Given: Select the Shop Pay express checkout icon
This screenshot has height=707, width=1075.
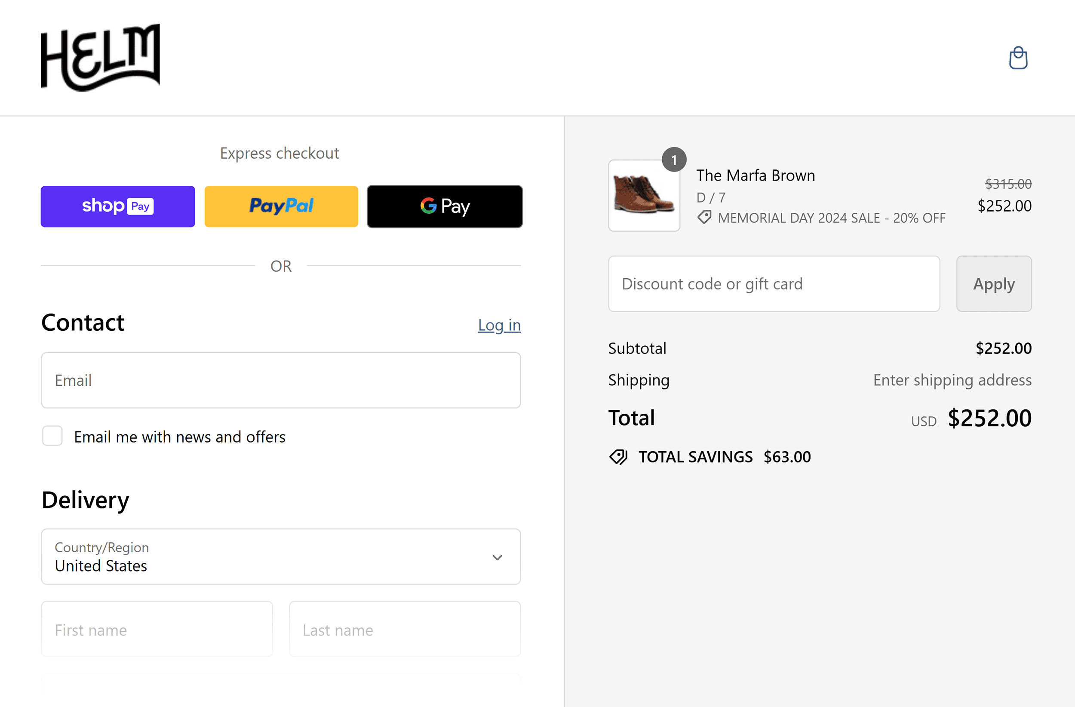Looking at the screenshot, I should [x=117, y=206].
